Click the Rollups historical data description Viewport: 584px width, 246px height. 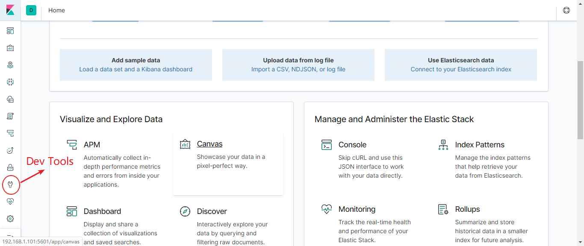coord(492,231)
